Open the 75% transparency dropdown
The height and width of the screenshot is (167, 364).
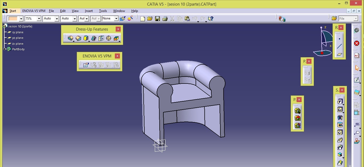click(39, 19)
